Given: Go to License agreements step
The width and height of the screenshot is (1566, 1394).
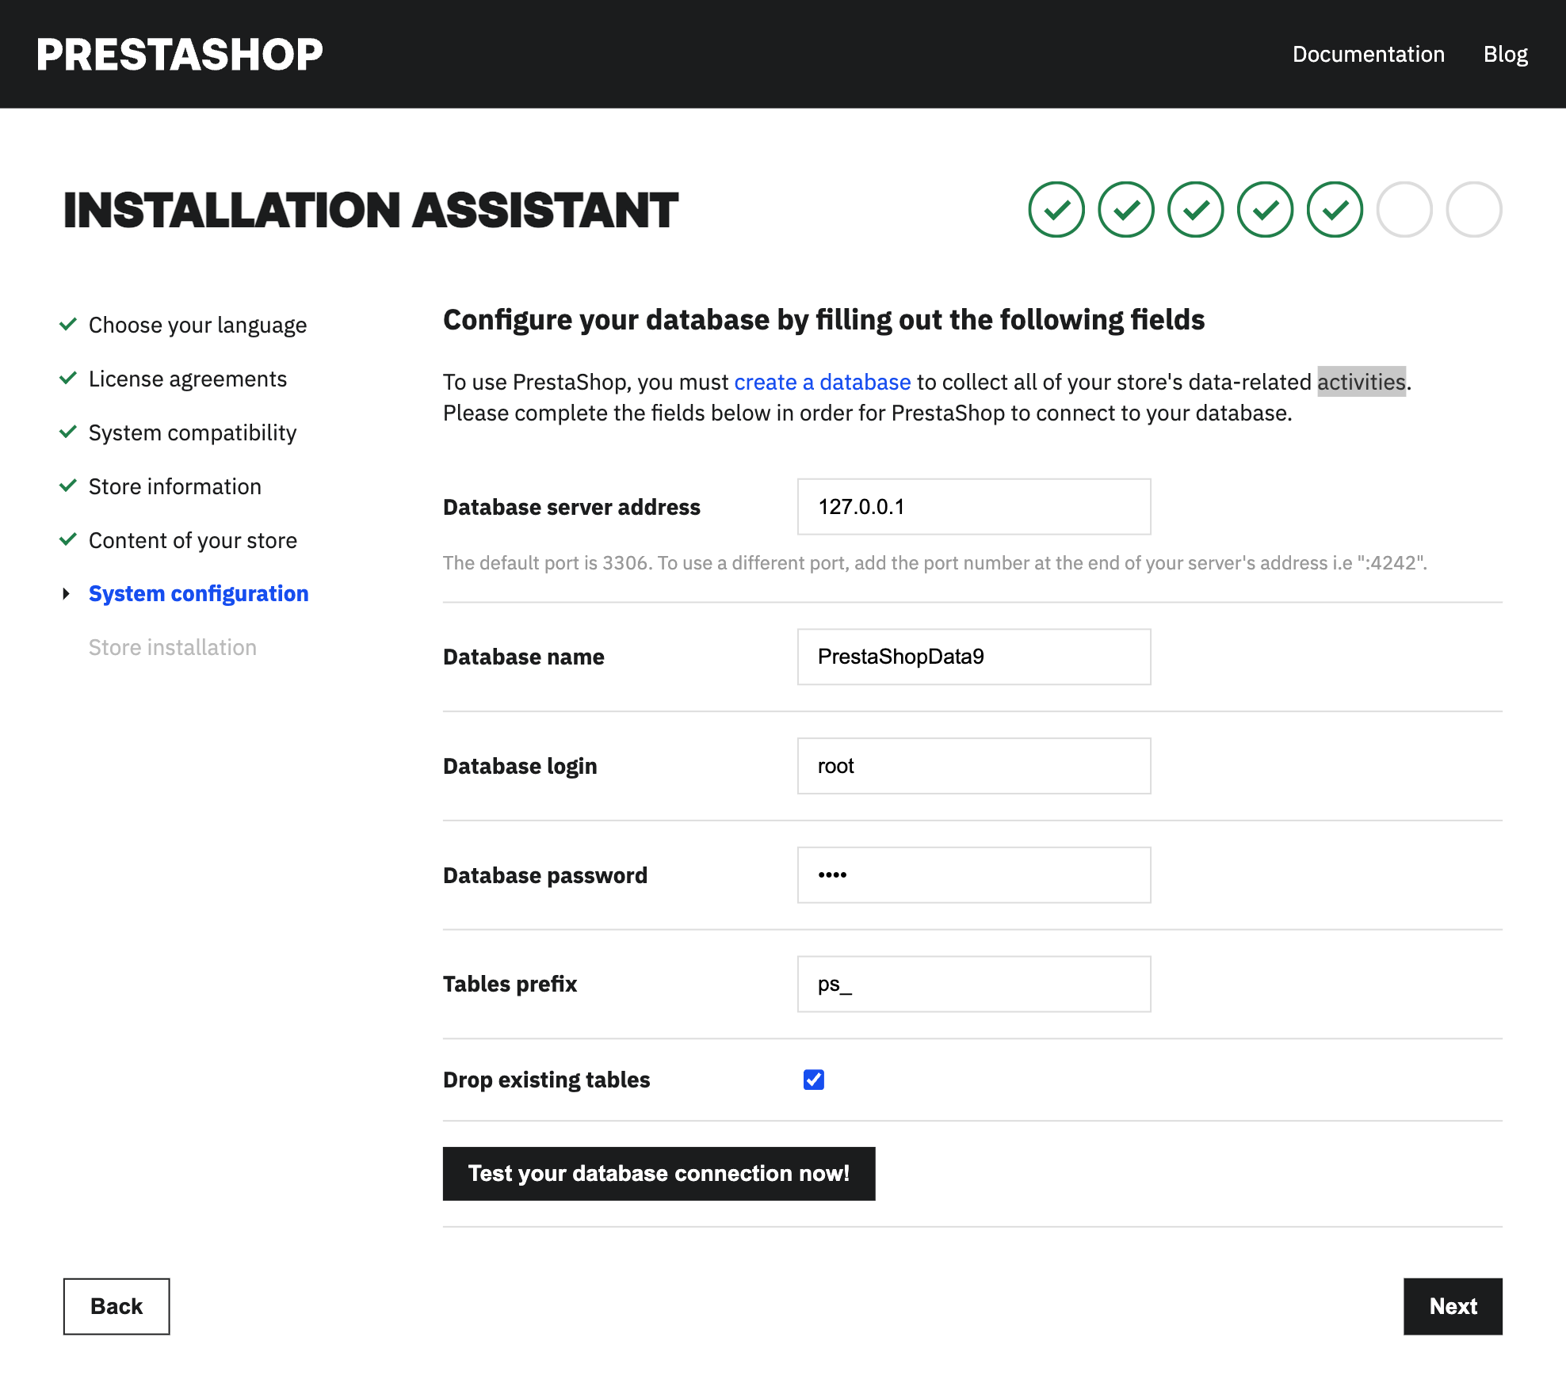Looking at the screenshot, I should coord(188,379).
